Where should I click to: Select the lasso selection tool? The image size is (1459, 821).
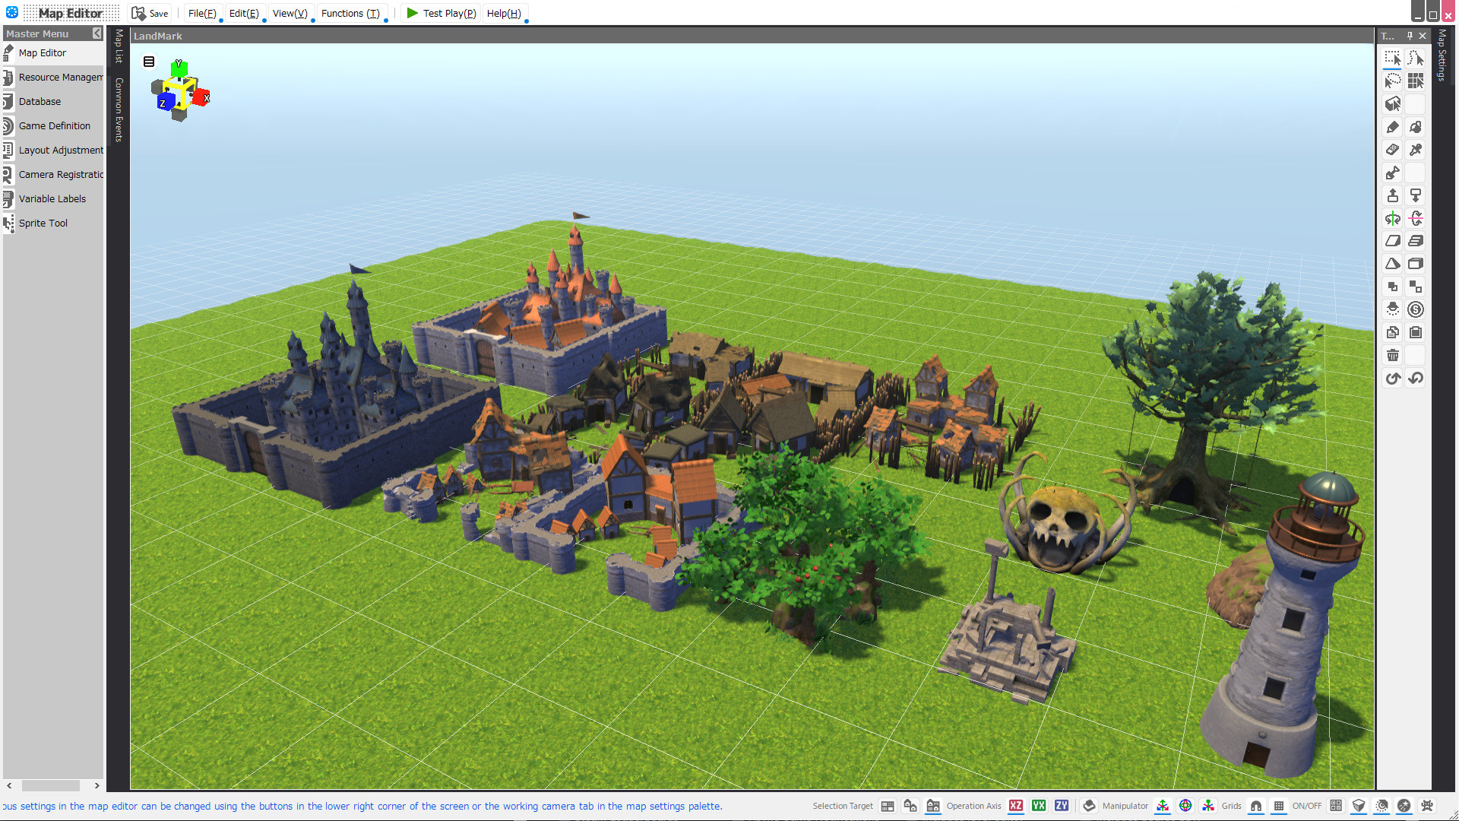(1393, 81)
